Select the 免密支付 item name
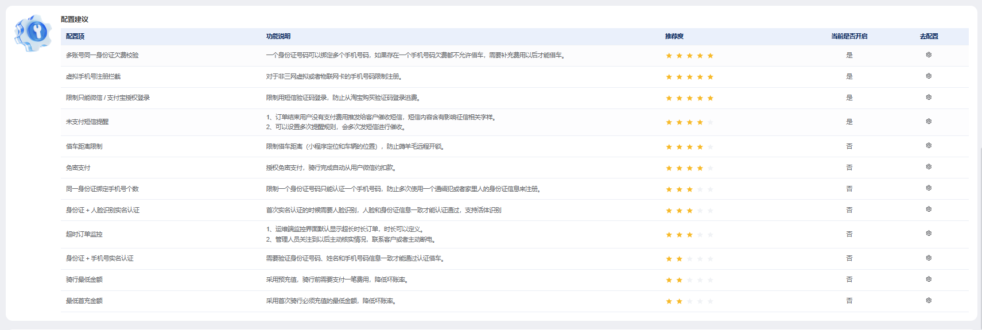 (x=78, y=168)
